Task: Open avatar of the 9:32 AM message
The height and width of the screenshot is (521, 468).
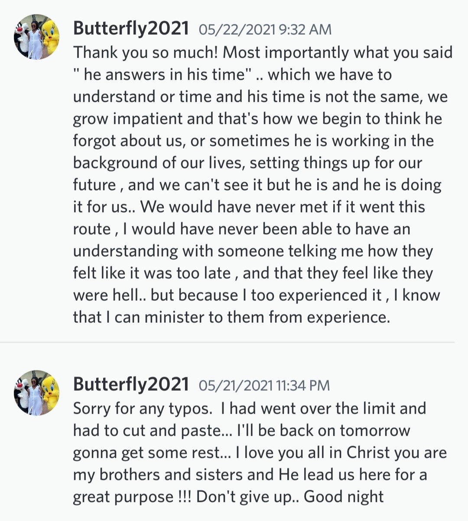Action: (37, 37)
